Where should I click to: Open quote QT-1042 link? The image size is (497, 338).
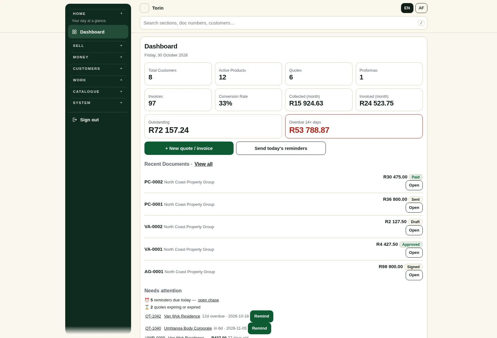(x=153, y=316)
